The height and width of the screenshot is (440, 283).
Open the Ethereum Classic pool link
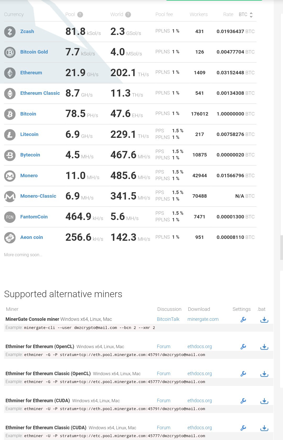tap(40, 93)
